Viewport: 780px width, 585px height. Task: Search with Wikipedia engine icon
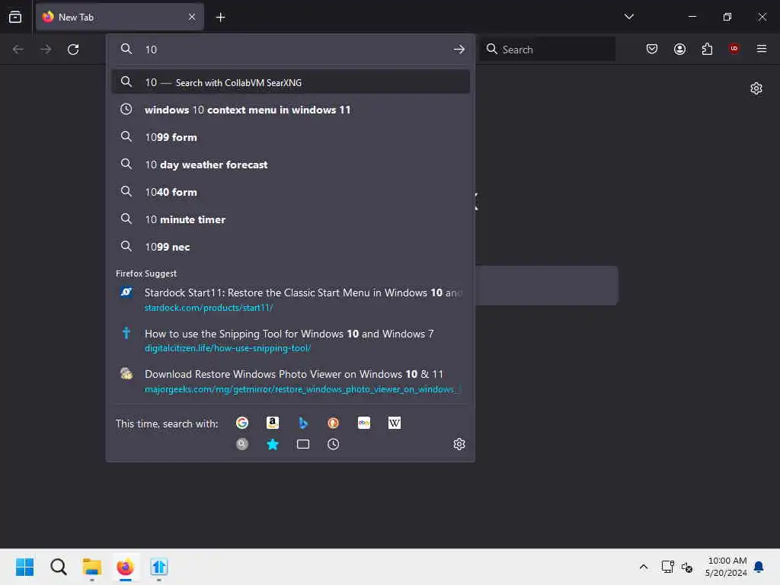pyautogui.click(x=395, y=423)
